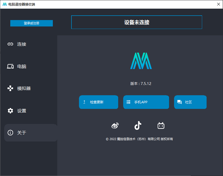Click the 电脑遥控器接收端 window title text

tap(22, 4)
